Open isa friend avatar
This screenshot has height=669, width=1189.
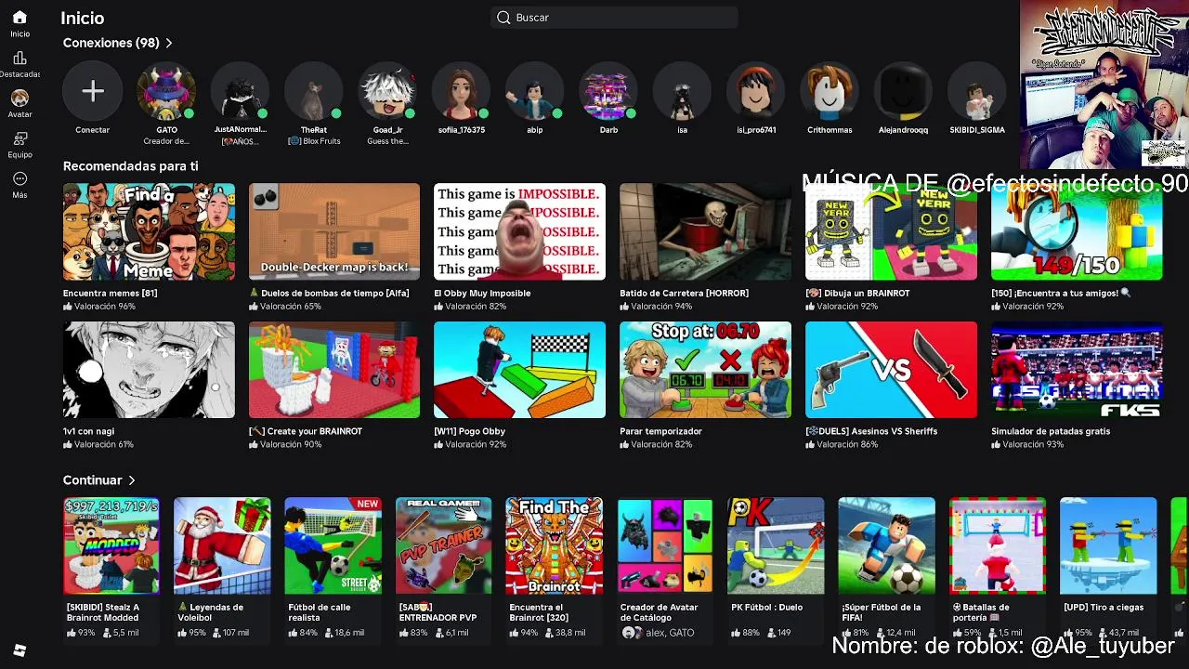point(683,91)
